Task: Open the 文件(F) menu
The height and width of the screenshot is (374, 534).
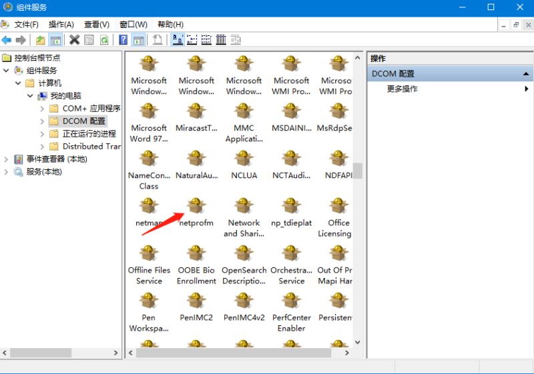Action: pos(26,25)
